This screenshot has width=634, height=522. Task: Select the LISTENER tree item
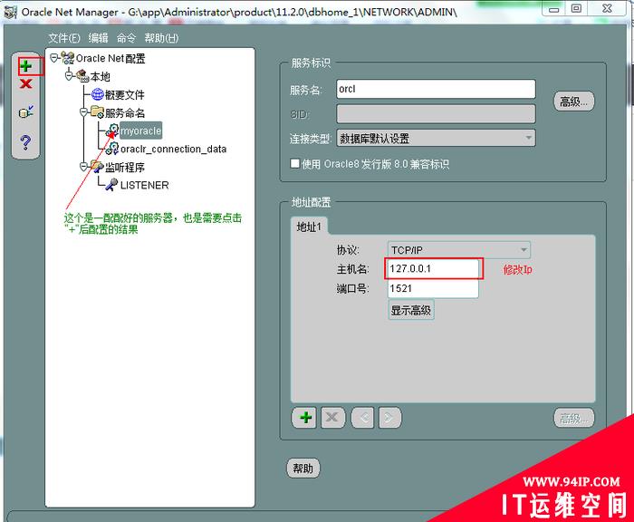144,185
